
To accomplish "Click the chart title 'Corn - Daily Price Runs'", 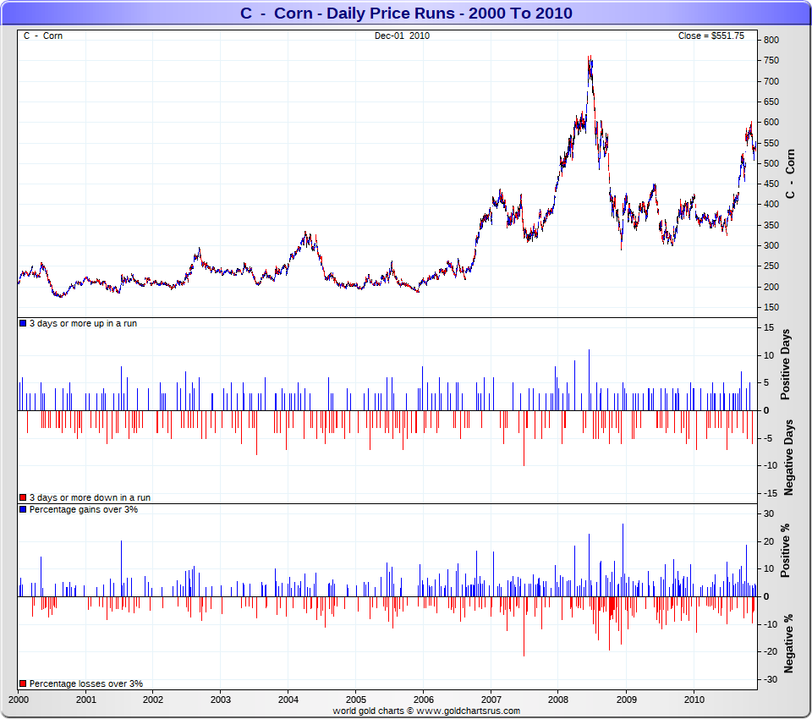I will (x=406, y=14).
